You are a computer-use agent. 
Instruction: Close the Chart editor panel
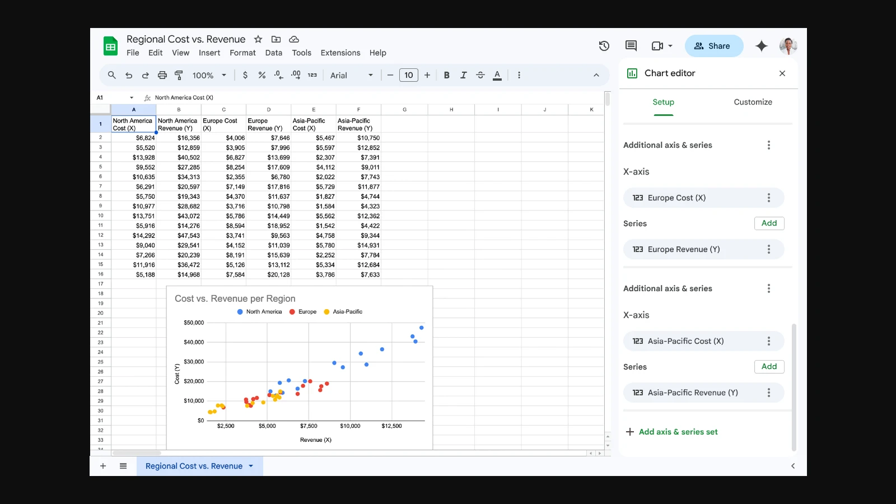[782, 73]
